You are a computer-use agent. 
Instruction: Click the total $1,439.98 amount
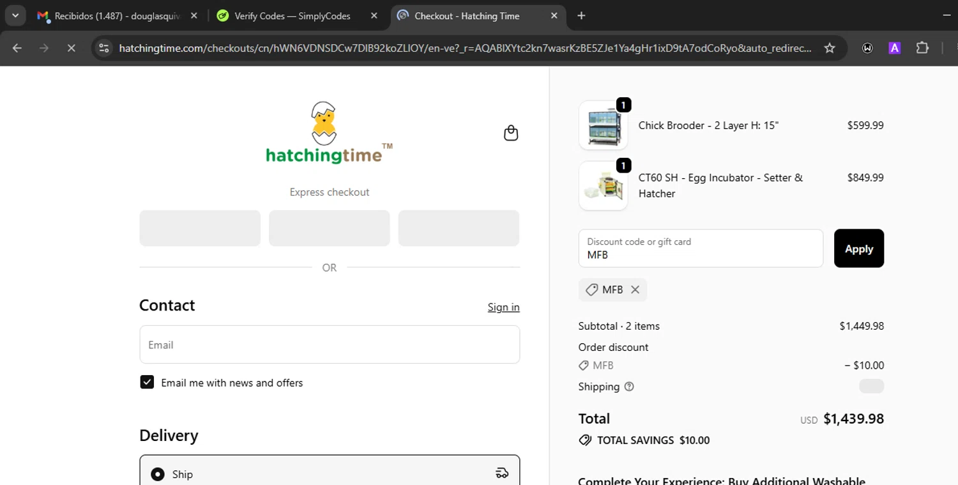tap(853, 419)
